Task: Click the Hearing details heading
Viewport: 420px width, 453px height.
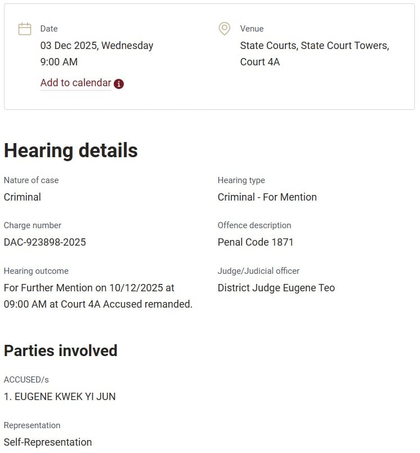Action: pyautogui.click(x=71, y=150)
